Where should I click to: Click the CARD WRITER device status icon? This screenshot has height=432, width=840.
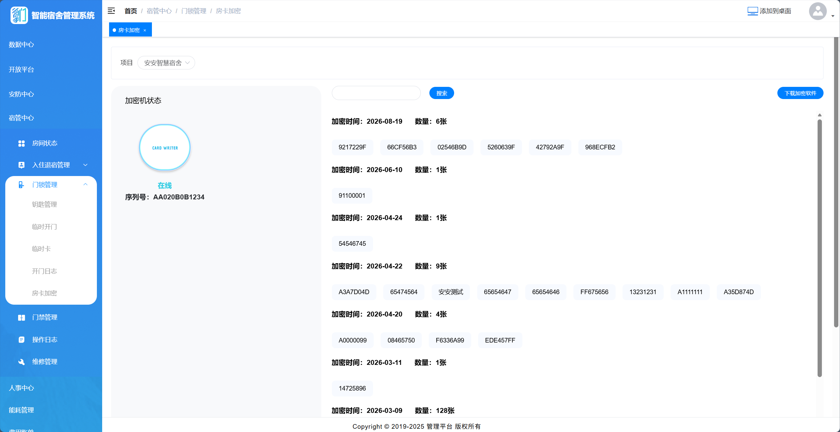[165, 147]
